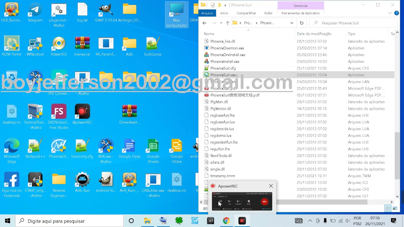Open the Adb Run desktop shortcut
404x227 pixels.
(82, 182)
